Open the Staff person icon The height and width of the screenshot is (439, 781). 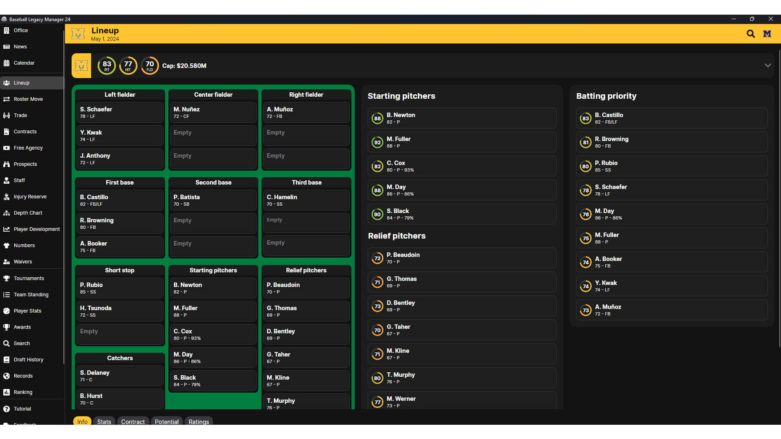(x=7, y=180)
